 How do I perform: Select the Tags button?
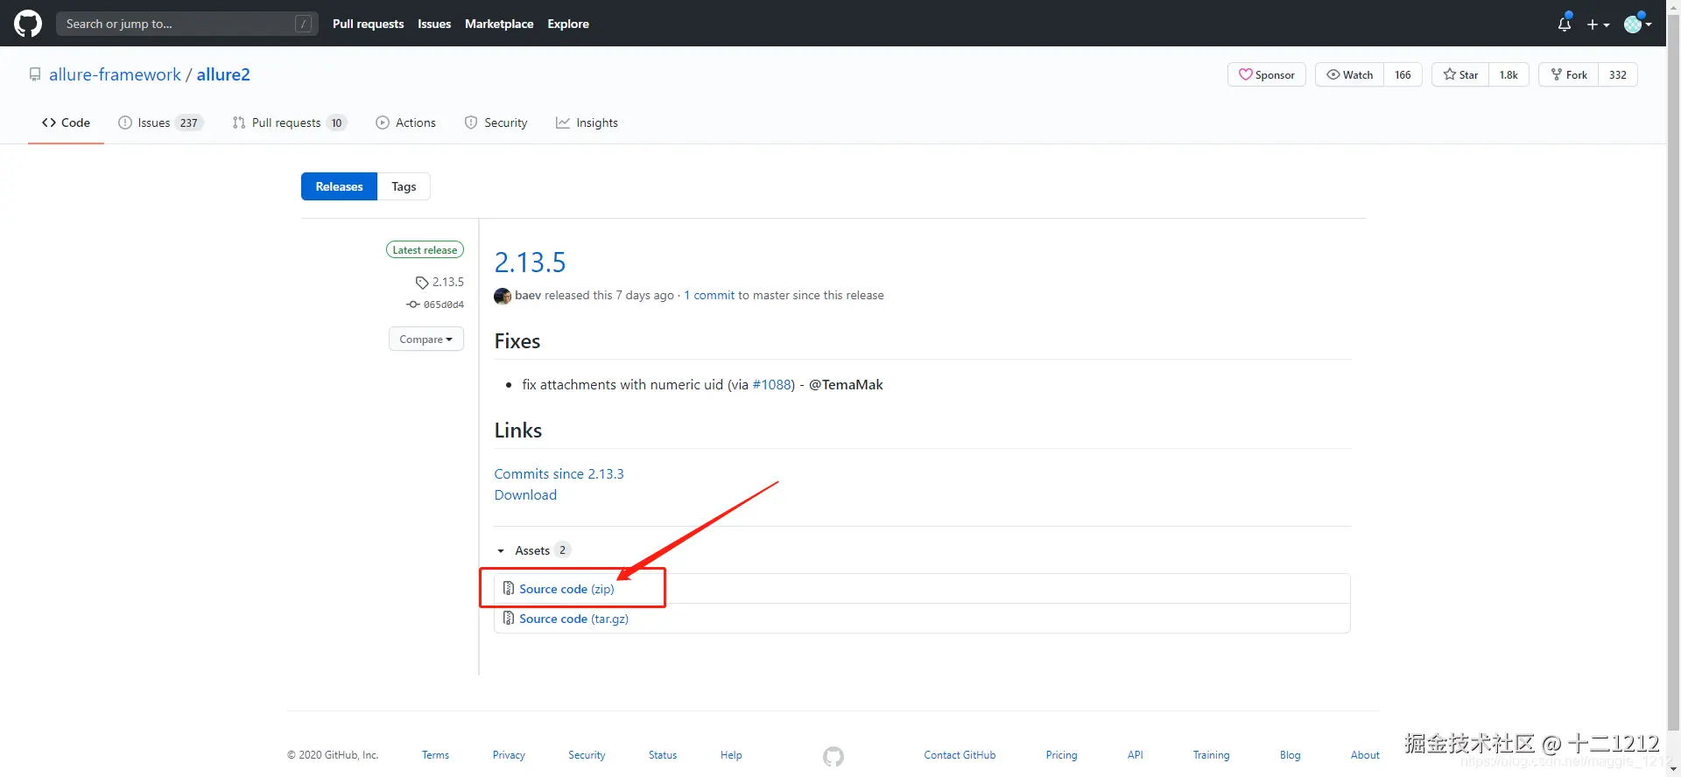pos(404,186)
